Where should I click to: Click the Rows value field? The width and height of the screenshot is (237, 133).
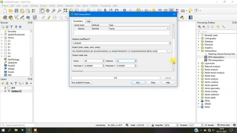(93, 61)
